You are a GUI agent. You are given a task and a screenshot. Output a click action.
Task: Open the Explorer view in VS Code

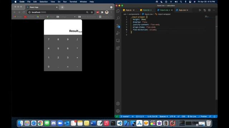(118, 11)
